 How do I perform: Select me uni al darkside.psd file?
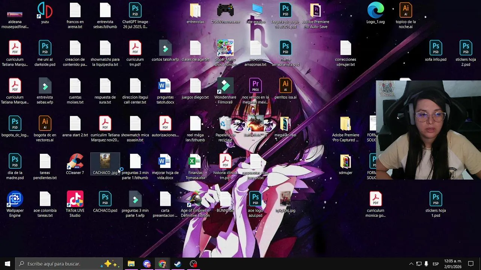point(45,53)
